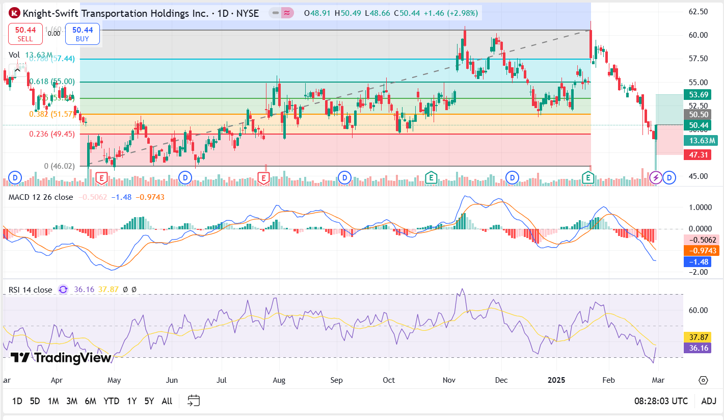Click the teal 50.44 price label on the scale
The image size is (724, 420).
(x=698, y=125)
